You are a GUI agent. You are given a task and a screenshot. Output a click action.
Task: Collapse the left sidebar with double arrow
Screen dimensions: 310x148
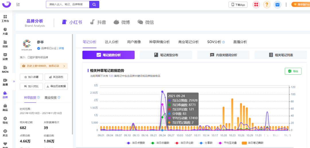14,82
